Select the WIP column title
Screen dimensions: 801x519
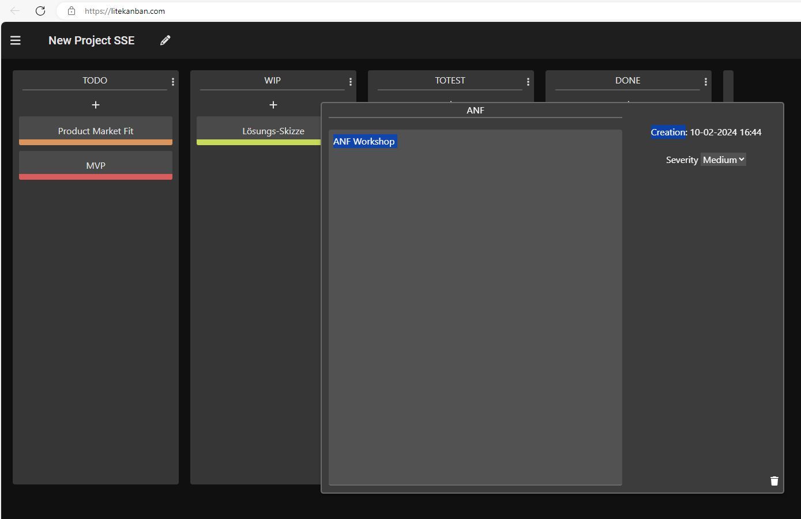[272, 81]
